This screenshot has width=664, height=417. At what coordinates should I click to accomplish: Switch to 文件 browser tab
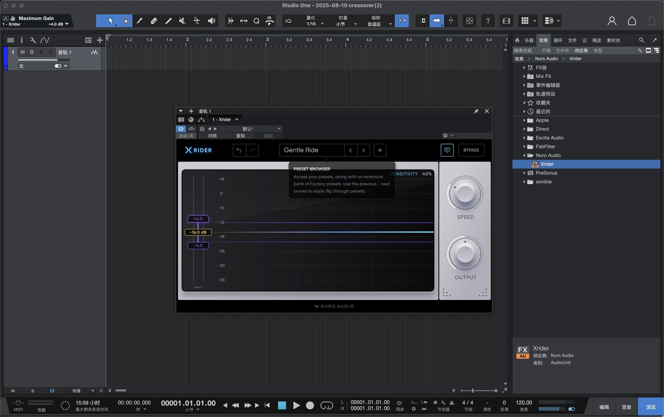click(x=572, y=40)
